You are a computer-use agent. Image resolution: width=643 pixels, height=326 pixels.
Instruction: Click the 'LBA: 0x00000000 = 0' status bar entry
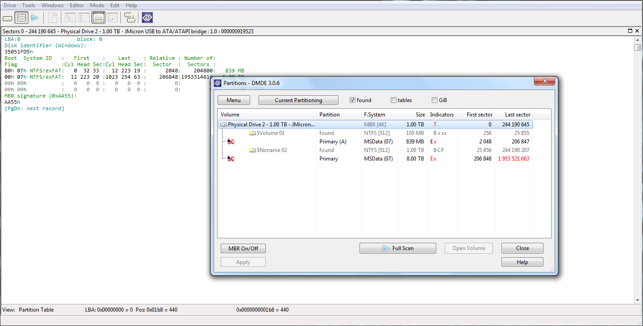tap(109, 309)
